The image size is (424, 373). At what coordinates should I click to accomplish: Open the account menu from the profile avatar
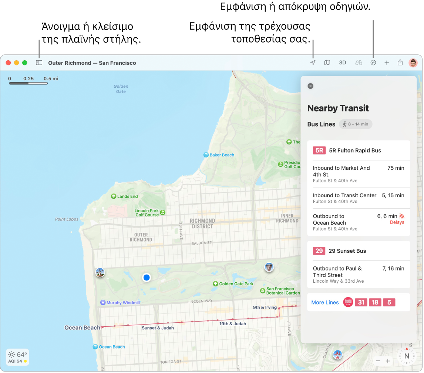click(x=413, y=63)
